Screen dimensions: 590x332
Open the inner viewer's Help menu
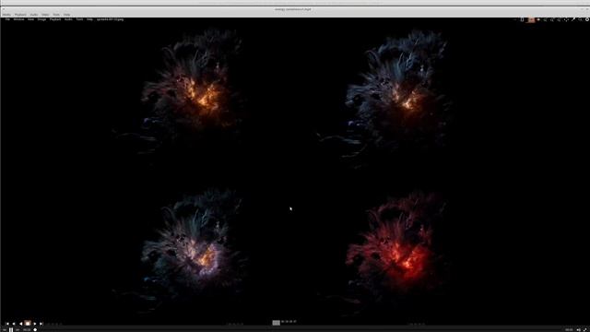[89, 19]
